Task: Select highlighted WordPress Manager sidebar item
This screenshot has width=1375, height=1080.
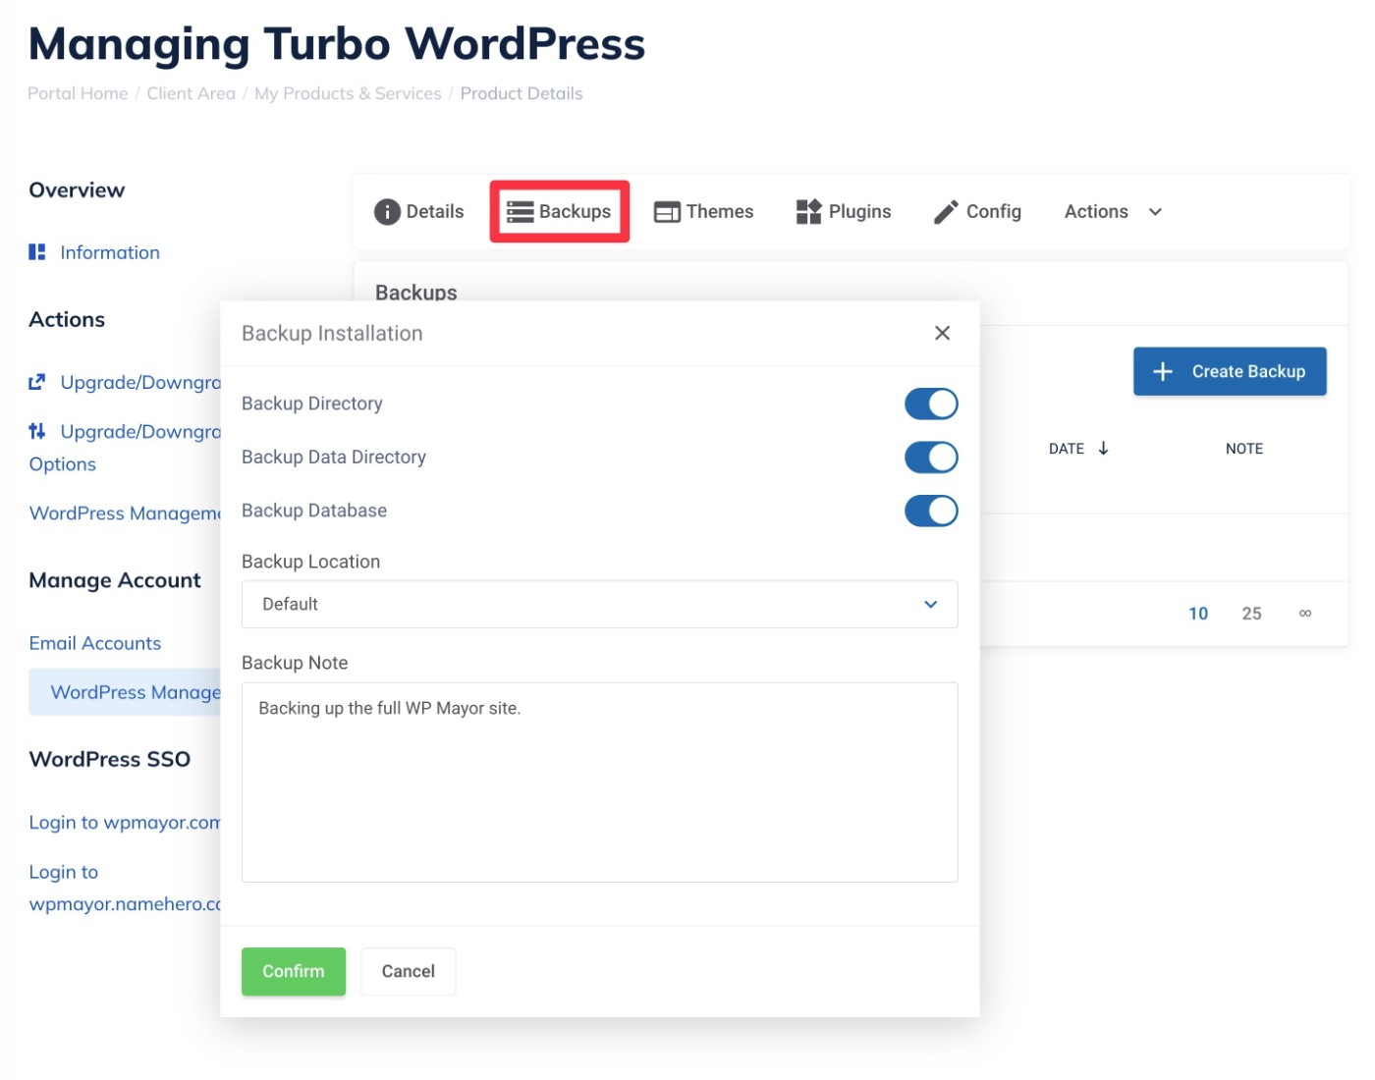Action: click(x=125, y=692)
